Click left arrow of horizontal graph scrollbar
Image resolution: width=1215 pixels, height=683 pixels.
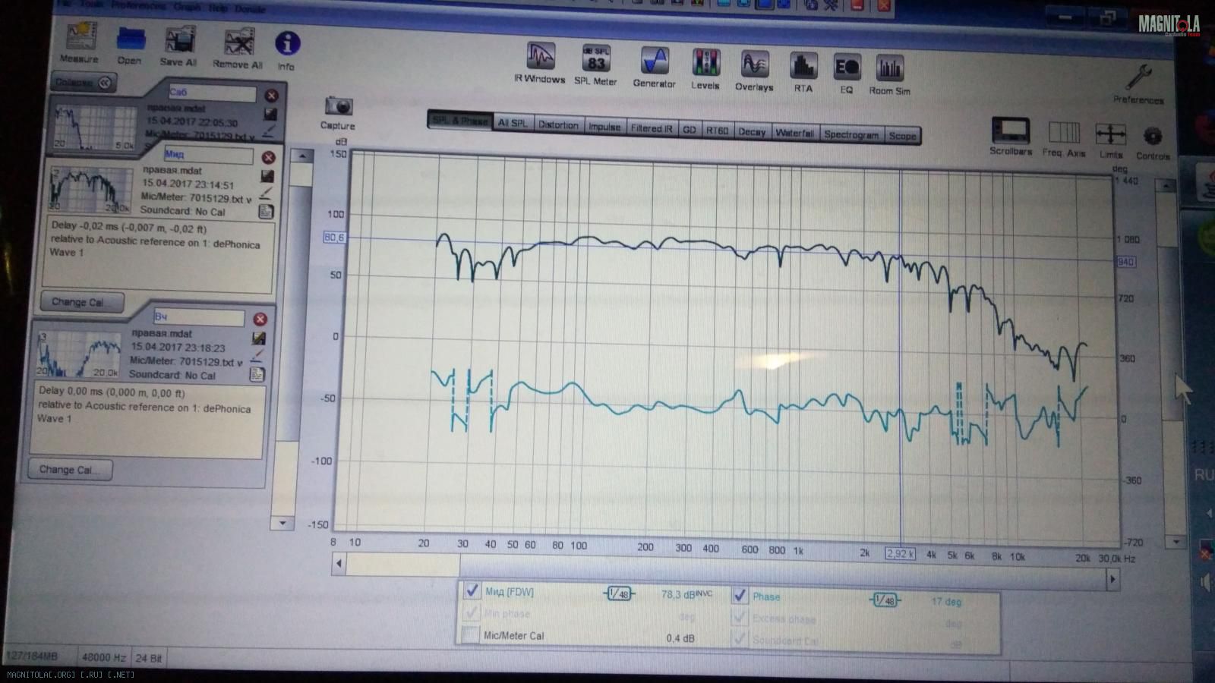coord(339,564)
